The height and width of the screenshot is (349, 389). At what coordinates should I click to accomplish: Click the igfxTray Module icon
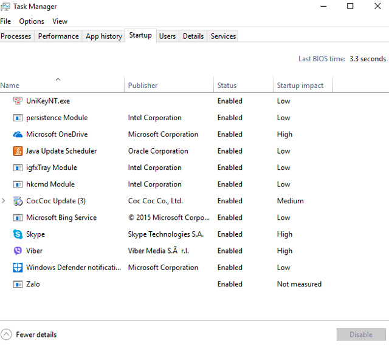(18, 168)
